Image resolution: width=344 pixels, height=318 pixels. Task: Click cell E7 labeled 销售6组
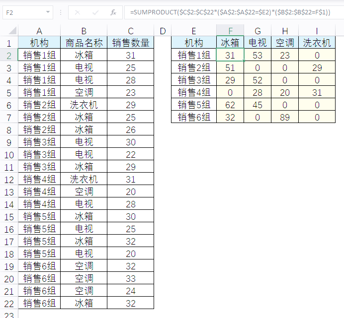[194, 117]
